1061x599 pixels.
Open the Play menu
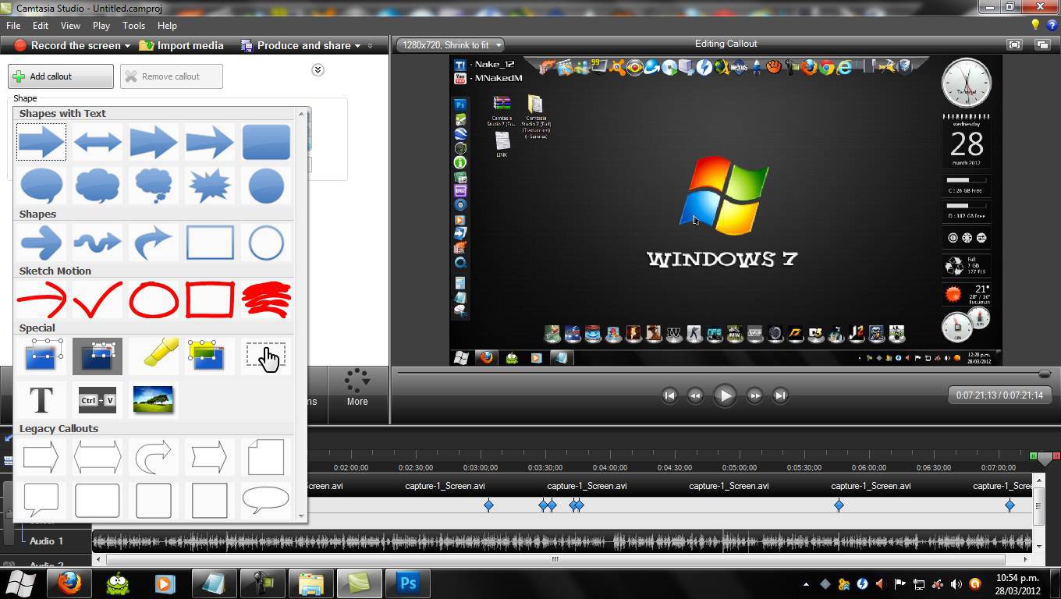coord(101,26)
